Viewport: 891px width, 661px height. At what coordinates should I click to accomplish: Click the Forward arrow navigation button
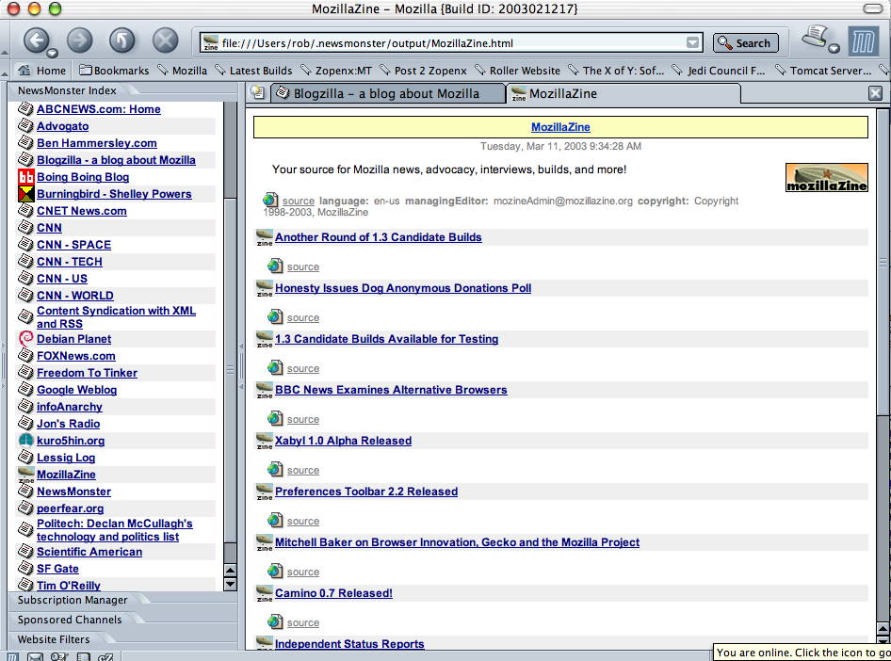pyautogui.click(x=79, y=40)
